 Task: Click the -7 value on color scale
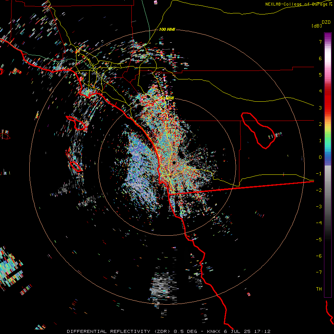coord(319,272)
